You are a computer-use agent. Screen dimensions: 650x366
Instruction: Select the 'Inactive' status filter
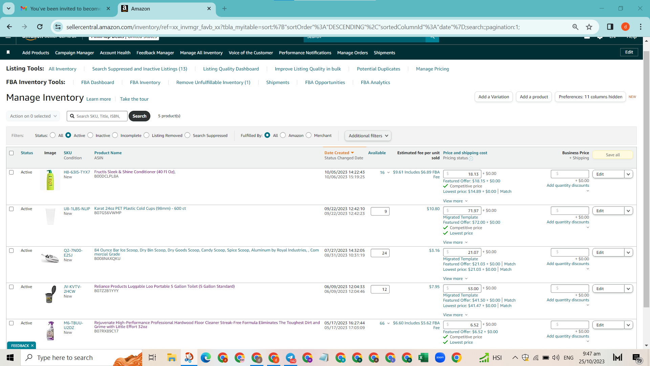click(90, 135)
